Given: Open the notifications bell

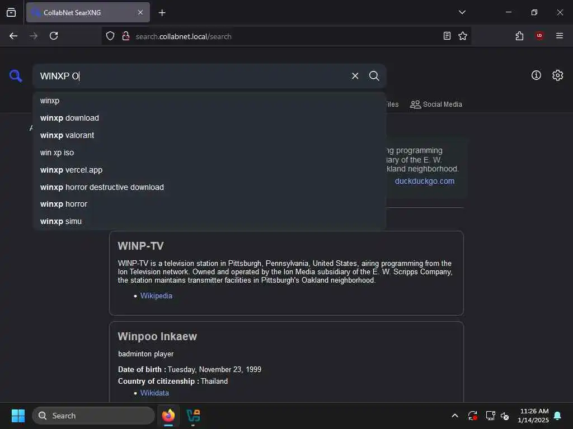Looking at the screenshot, I should pyautogui.click(x=558, y=416).
